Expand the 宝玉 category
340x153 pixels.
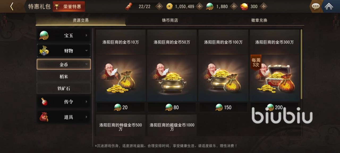64,35
